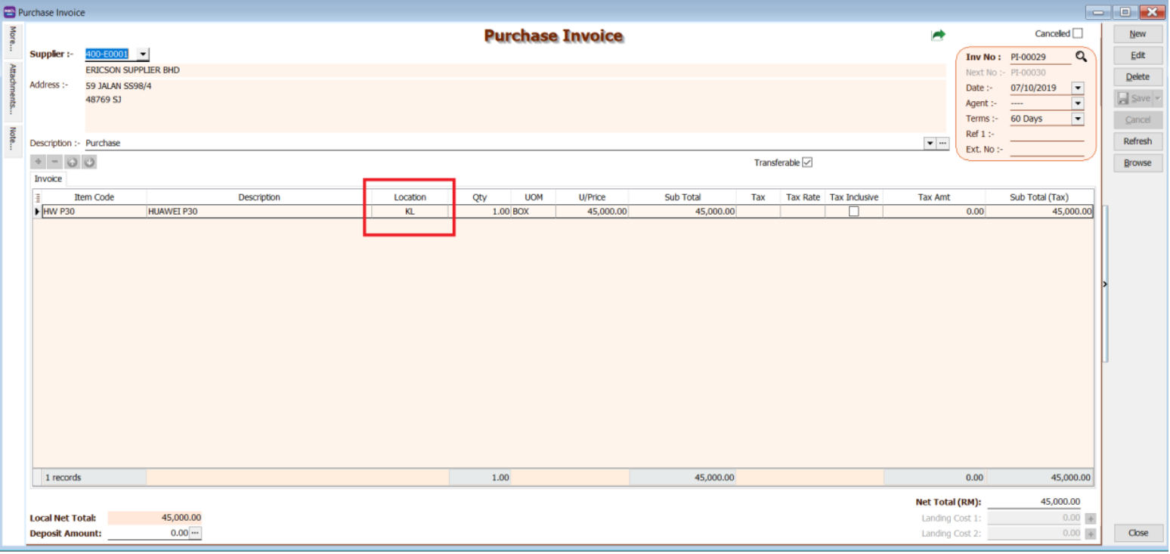Click the Browse button
Screen dimensions: 1170x554
[1137, 162]
